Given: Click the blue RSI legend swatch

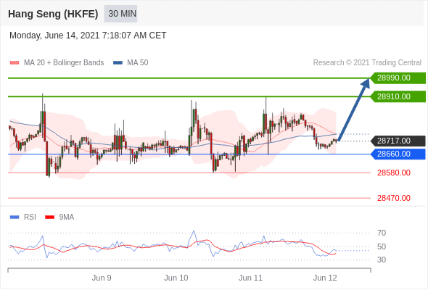Looking at the screenshot, I should 15,217.
